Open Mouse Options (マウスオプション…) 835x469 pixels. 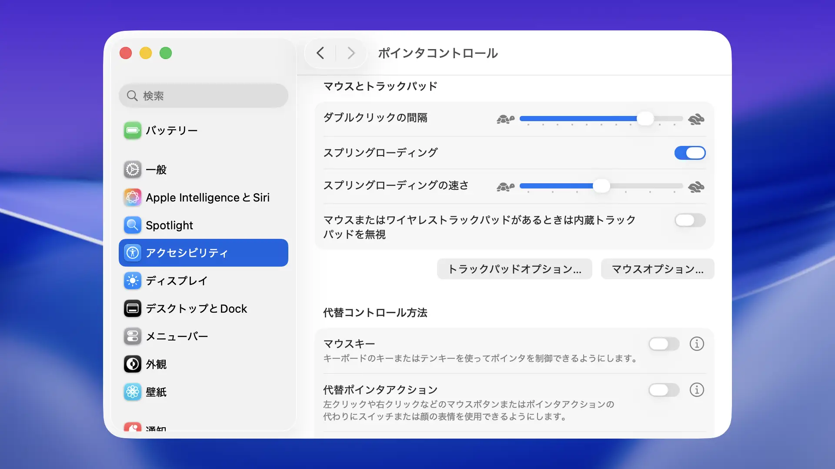pos(657,269)
